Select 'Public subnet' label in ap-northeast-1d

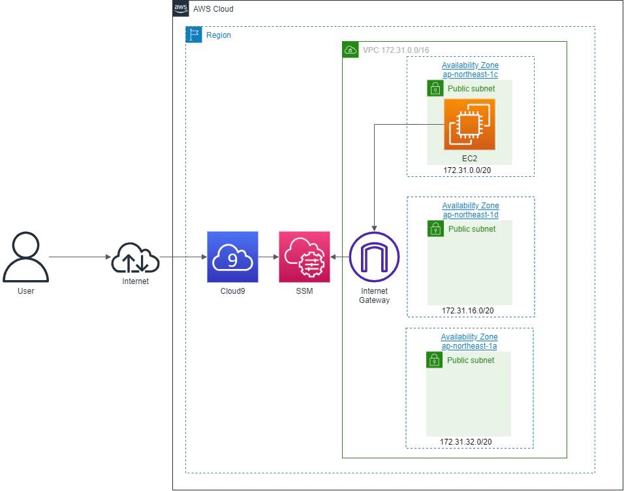point(472,229)
